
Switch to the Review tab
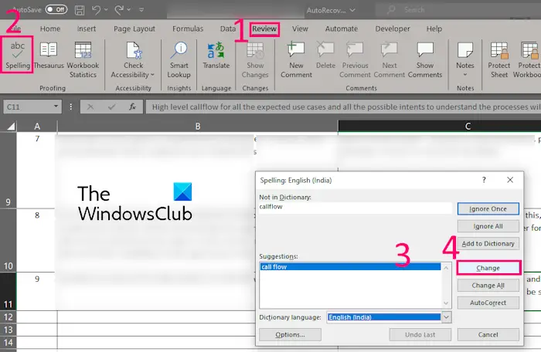(264, 29)
